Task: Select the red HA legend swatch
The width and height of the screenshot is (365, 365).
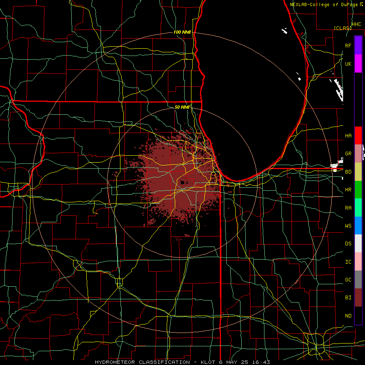Action: [x=358, y=135]
